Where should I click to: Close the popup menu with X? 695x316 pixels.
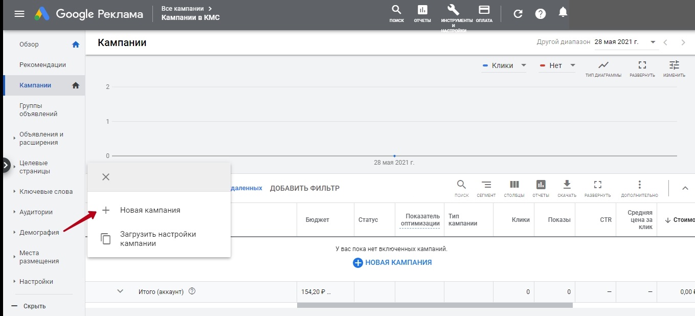coord(105,177)
